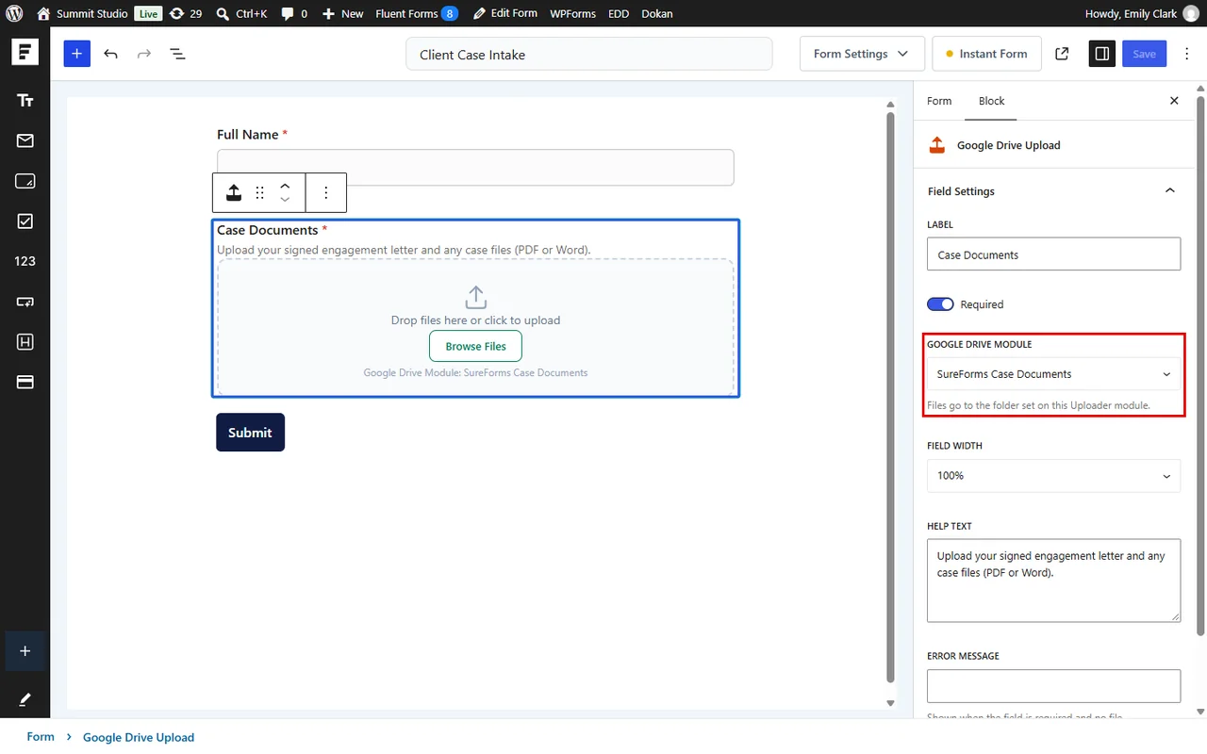Select the Dropdown field icon in sidebar
The width and height of the screenshot is (1207, 754).
[25, 302]
